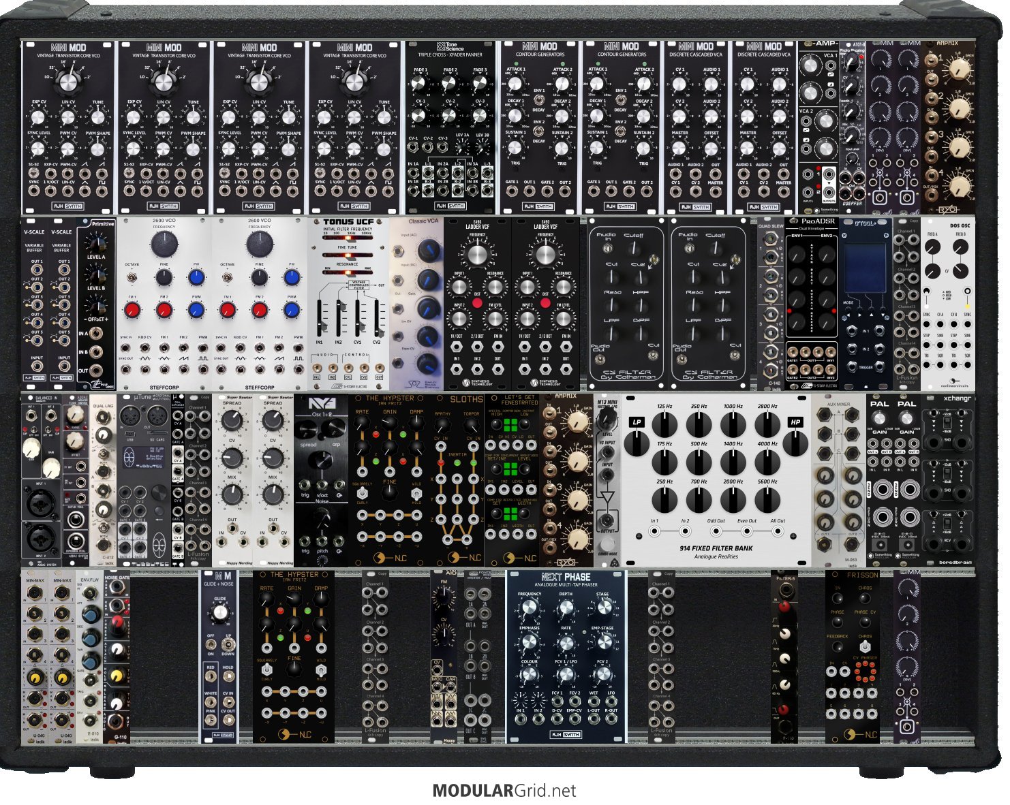Toggle the Octave switch on left 2600 VCO

(133, 277)
